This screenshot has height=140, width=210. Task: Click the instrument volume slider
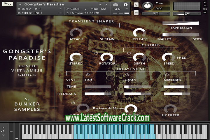point(187,14)
